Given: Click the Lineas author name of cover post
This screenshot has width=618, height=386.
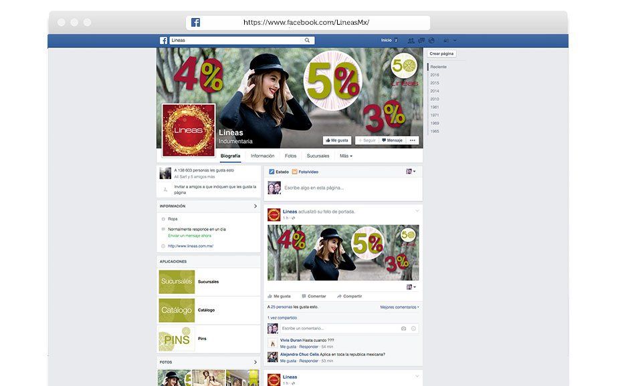Looking at the screenshot, I should point(290,212).
